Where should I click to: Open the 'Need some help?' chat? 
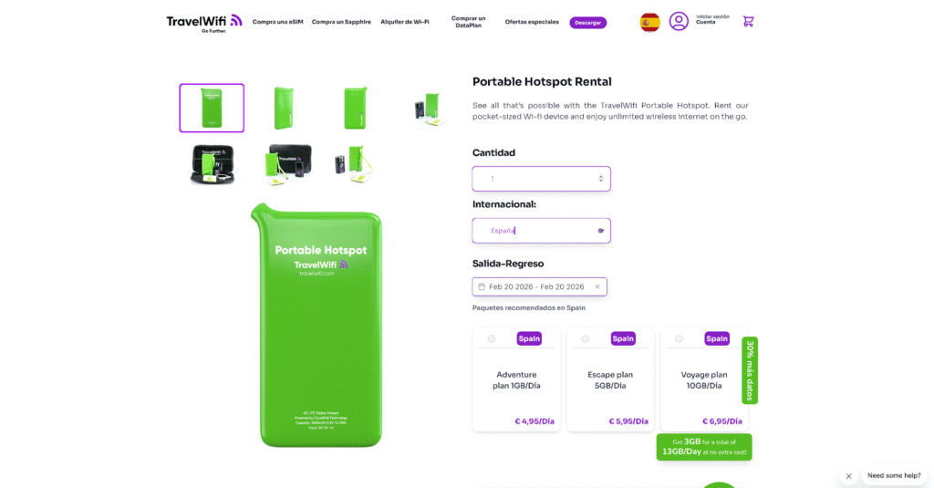(894, 475)
